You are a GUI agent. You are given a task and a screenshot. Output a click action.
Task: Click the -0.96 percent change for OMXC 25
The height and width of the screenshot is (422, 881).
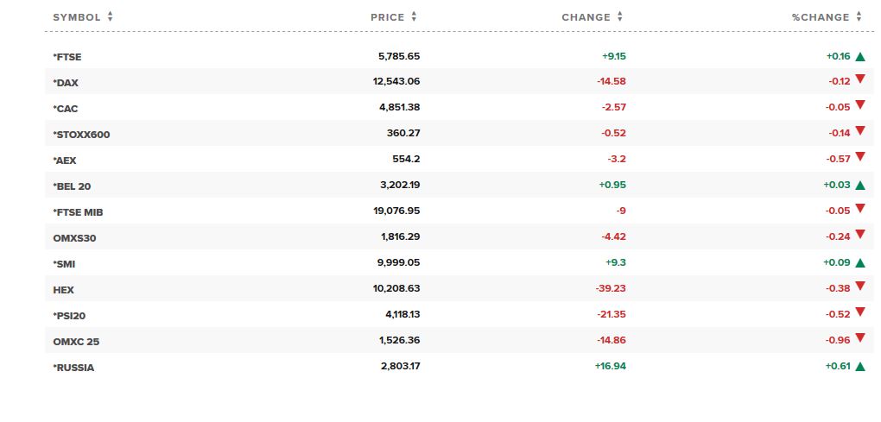click(x=838, y=340)
